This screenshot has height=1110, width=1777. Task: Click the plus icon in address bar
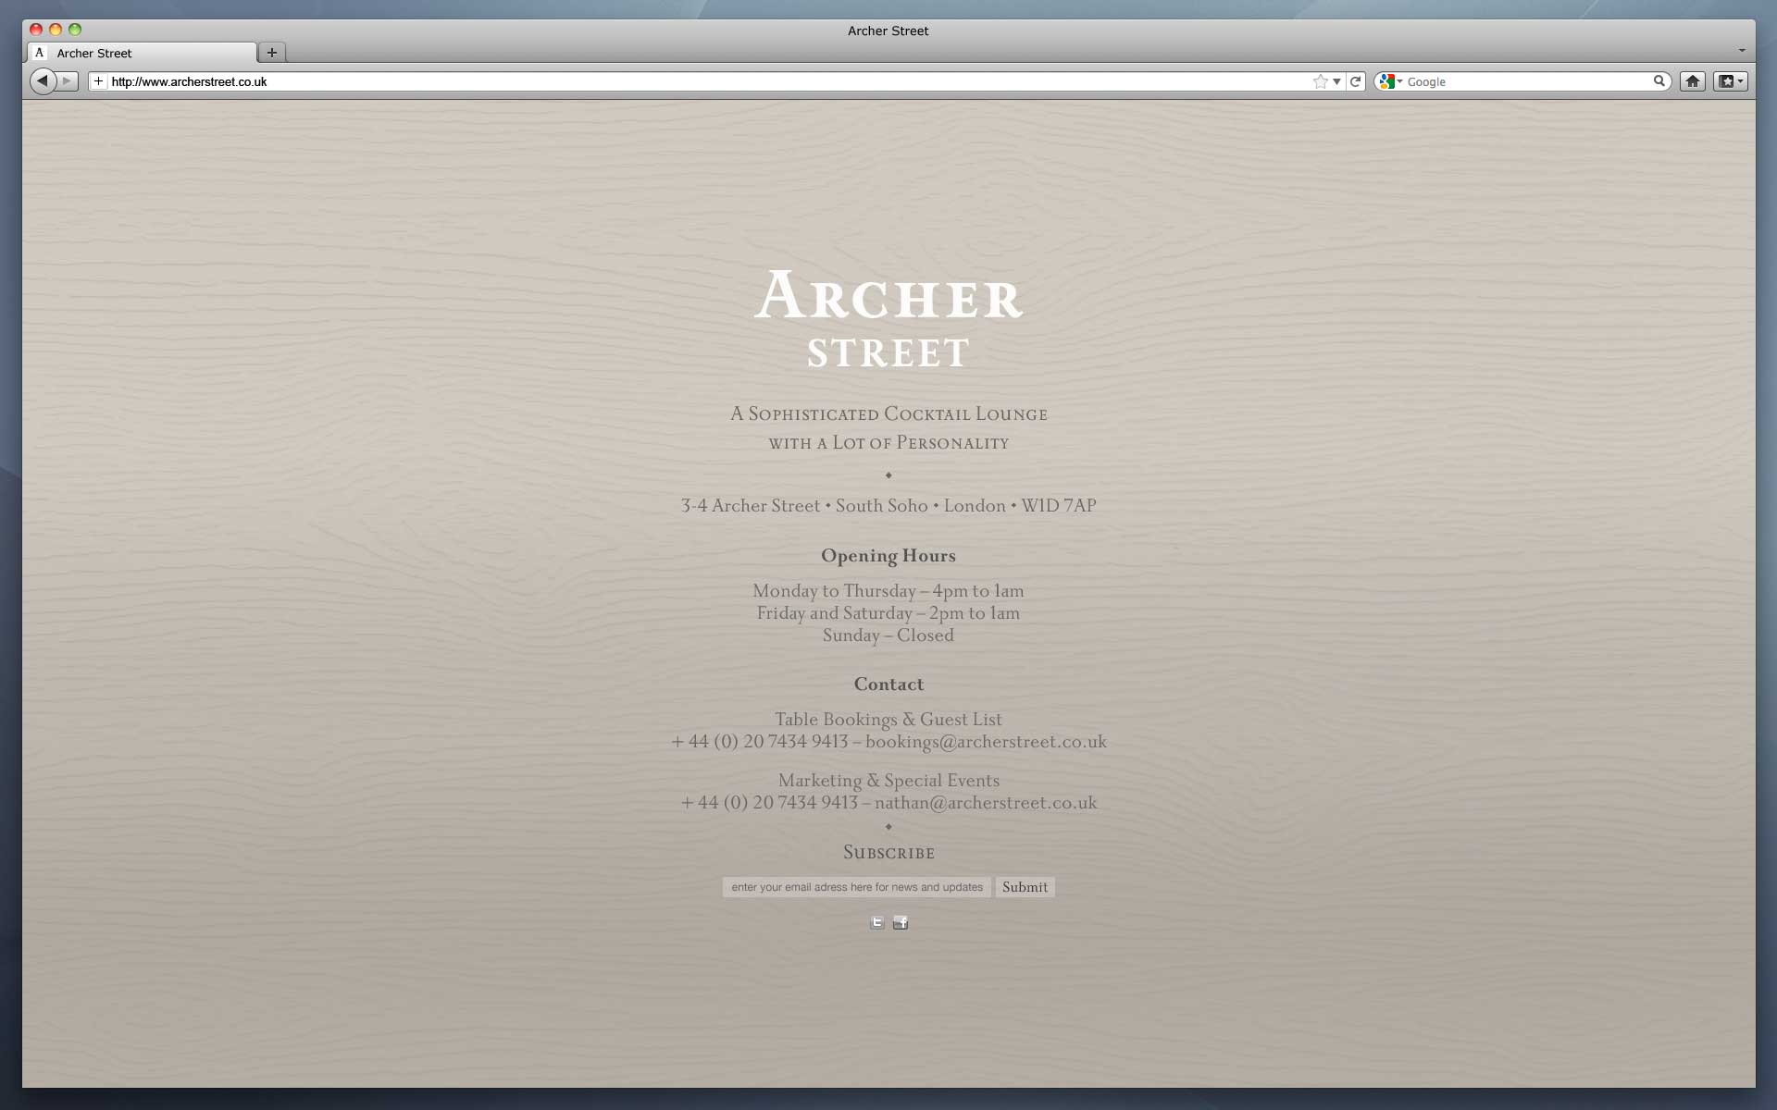pyautogui.click(x=99, y=81)
